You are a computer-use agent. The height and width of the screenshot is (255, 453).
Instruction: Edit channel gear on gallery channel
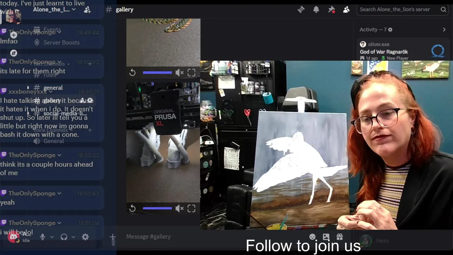coord(90,101)
